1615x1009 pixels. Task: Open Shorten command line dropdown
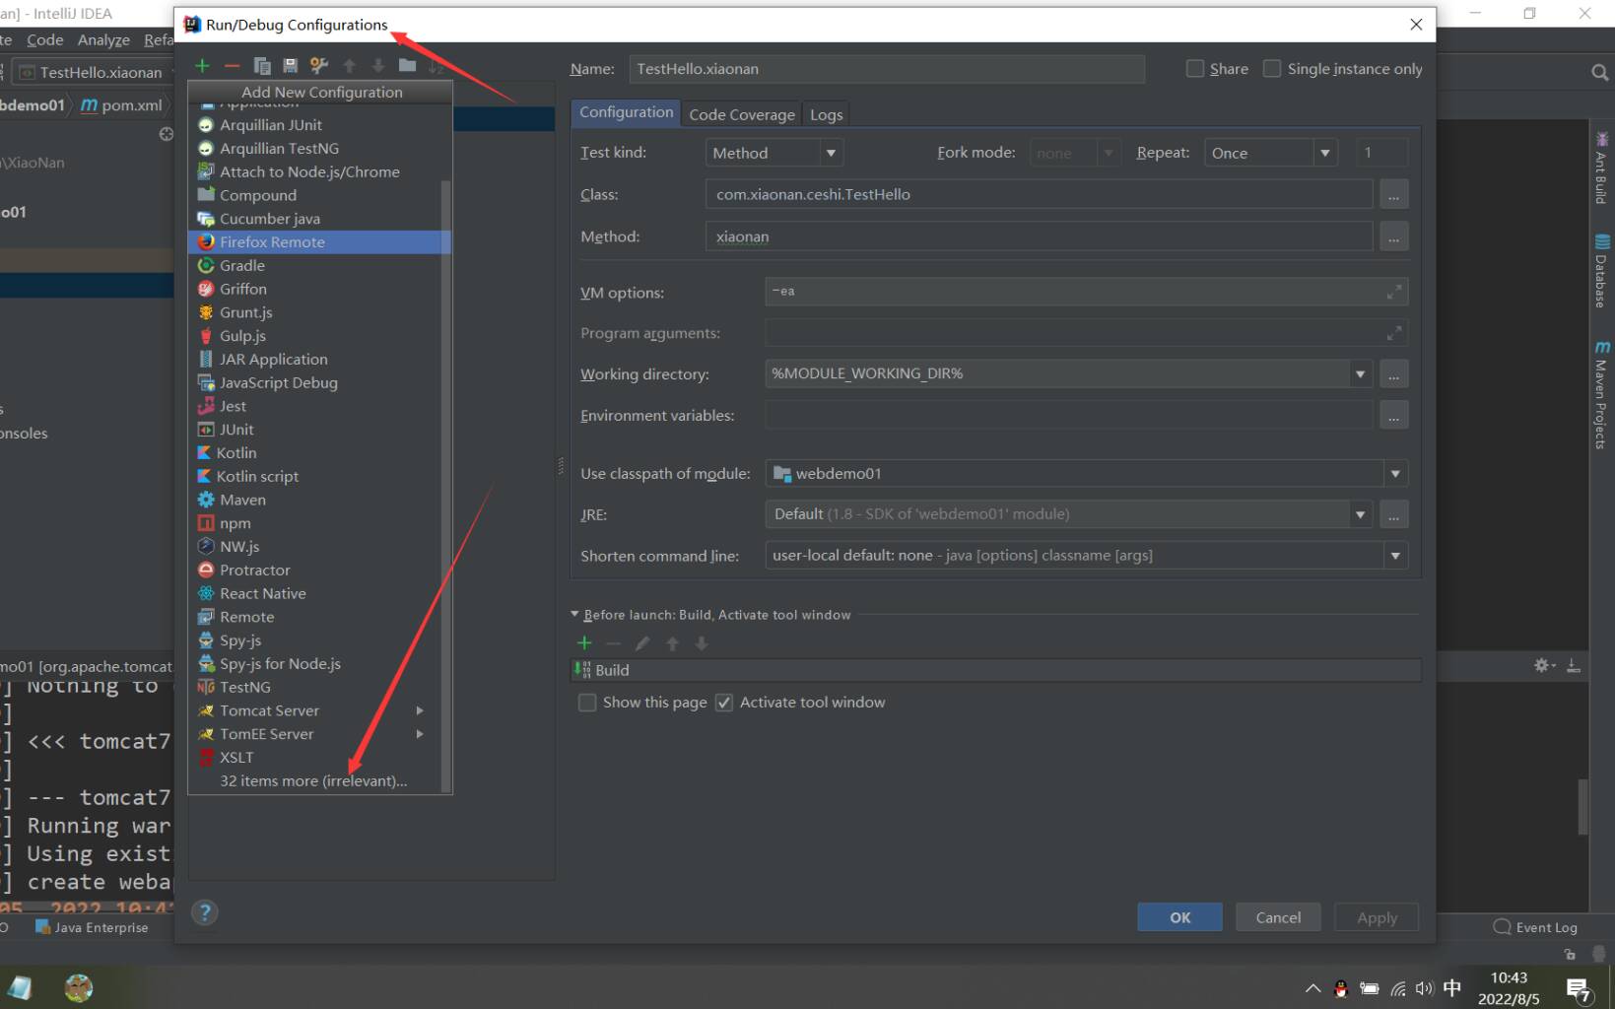[1086, 556]
